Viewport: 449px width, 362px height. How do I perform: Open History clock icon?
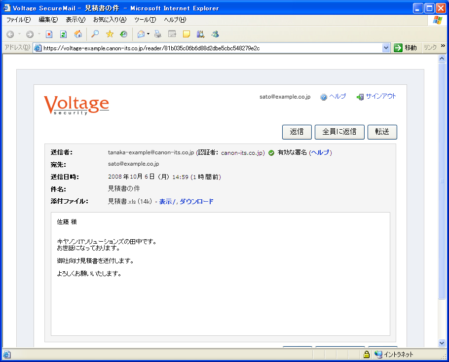click(x=124, y=35)
